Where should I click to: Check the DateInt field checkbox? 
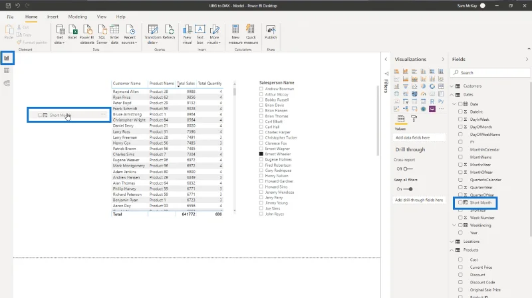coord(460,112)
